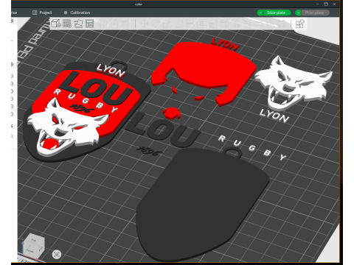Click the greyed Print plate button
Screen dimensions: 354x265
click(x=315, y=13)
